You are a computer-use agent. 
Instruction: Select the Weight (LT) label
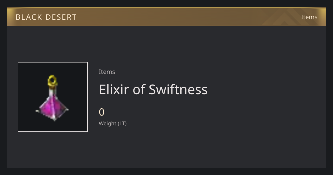click(x=113, y=123)
